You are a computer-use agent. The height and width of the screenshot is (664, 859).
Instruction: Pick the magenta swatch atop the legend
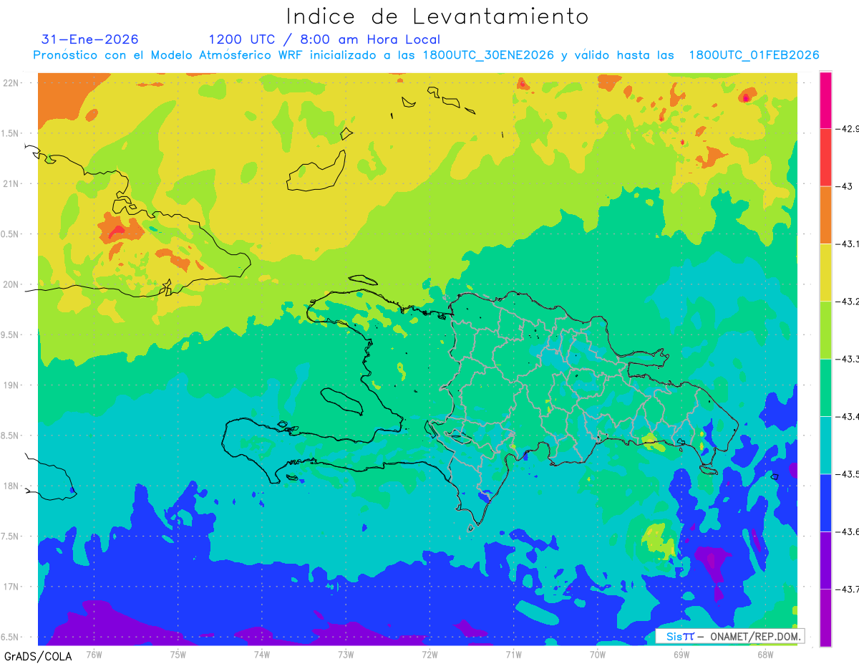coord(825,100)
